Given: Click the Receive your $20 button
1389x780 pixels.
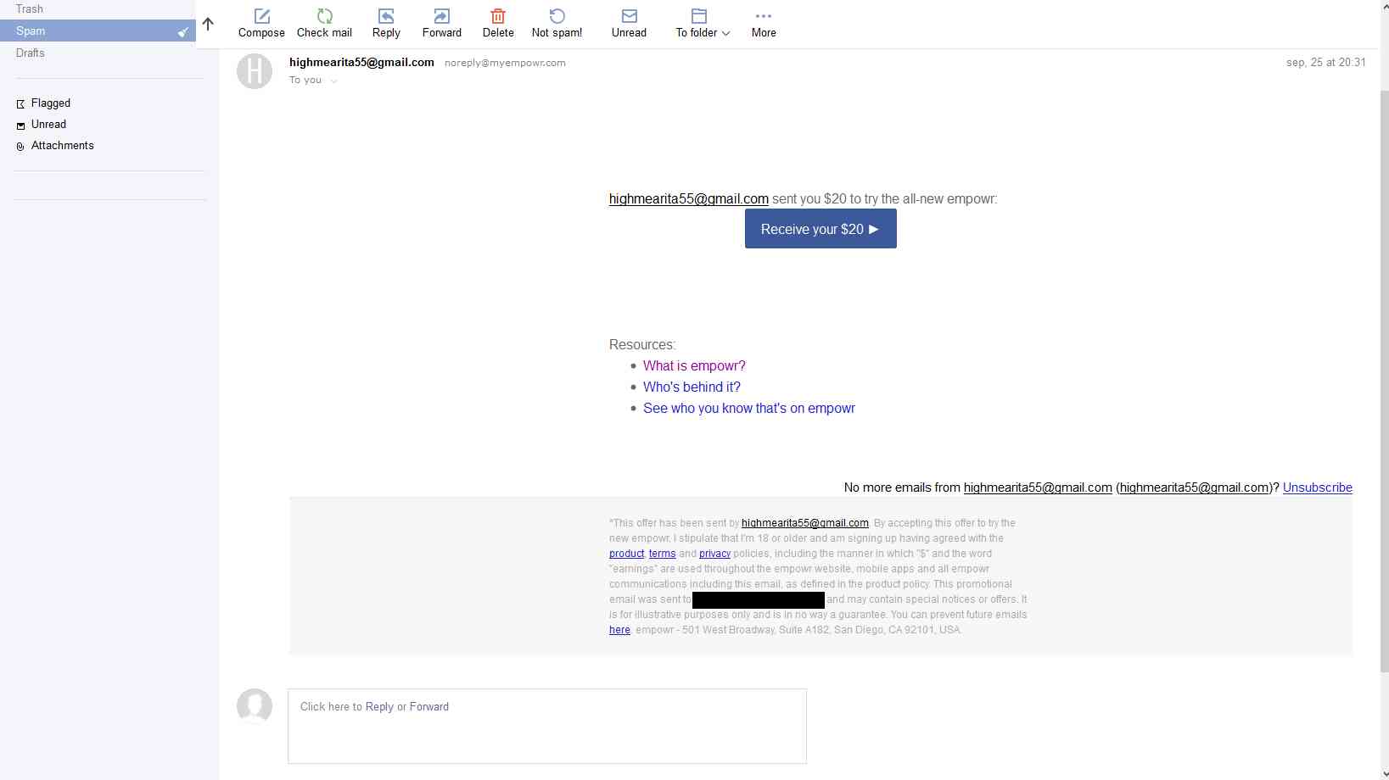Looking at the screenshot, I should 821,229.
